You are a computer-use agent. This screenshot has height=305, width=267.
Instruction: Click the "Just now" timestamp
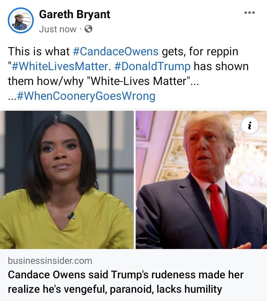point(57,29)
